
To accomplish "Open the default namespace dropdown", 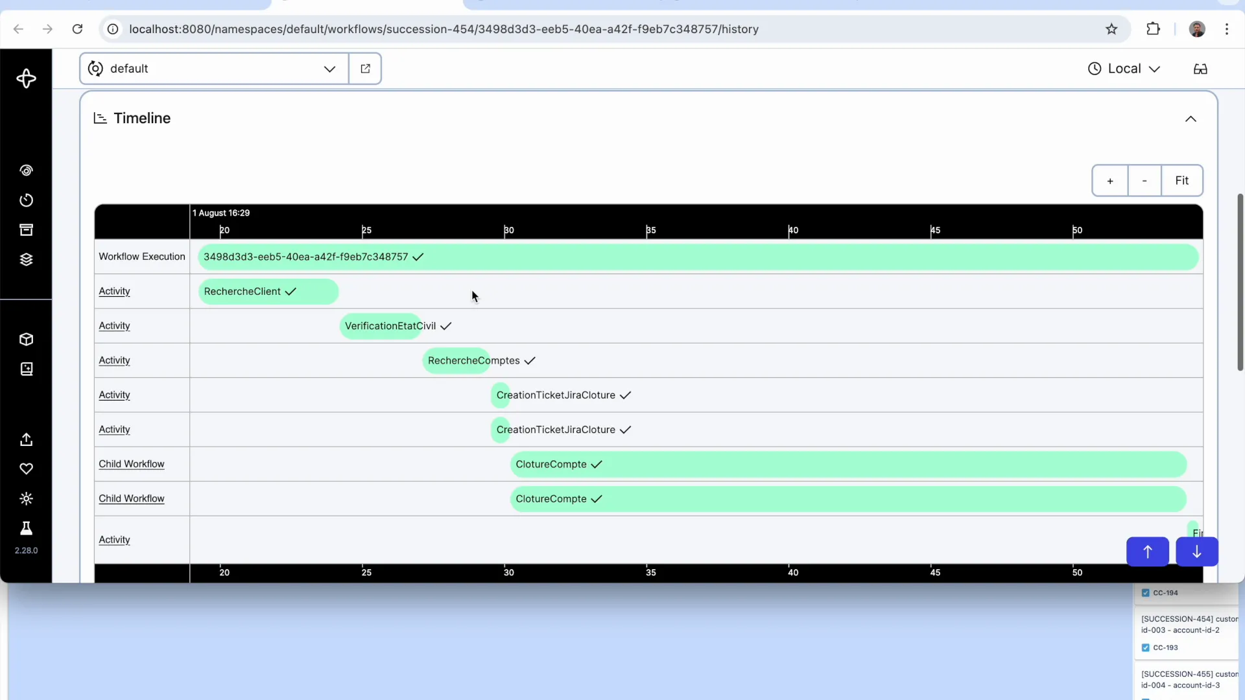I will click(x=214, y=69).
